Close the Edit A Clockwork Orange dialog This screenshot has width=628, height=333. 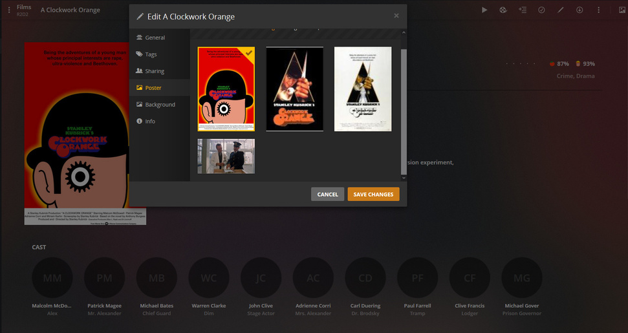pyautogui.click(x=396, y=16)
